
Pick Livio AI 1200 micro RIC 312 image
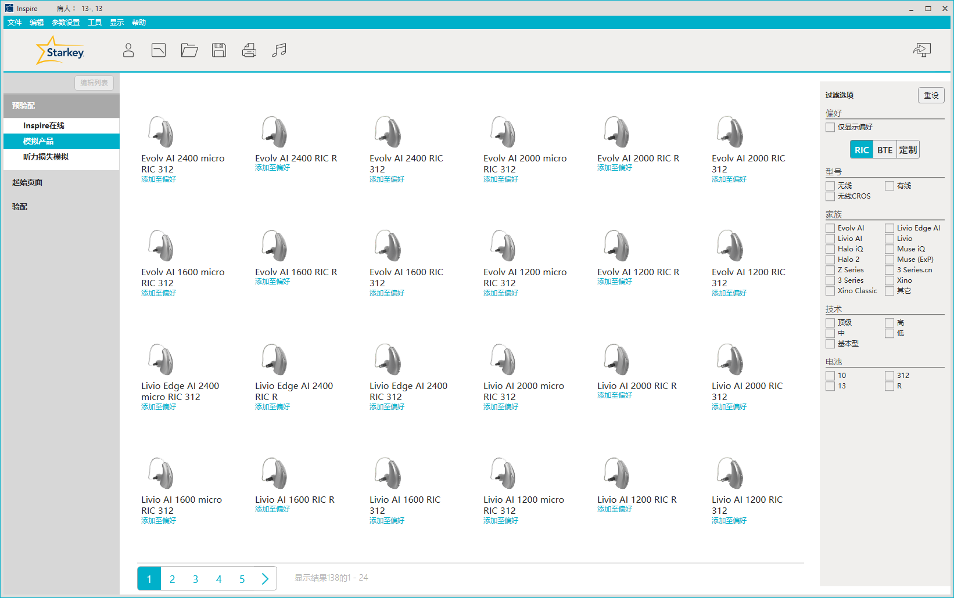[x=503, y=473]
